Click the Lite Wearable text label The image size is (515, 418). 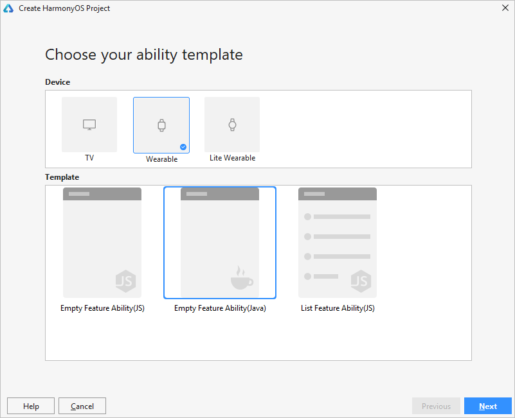232,158
